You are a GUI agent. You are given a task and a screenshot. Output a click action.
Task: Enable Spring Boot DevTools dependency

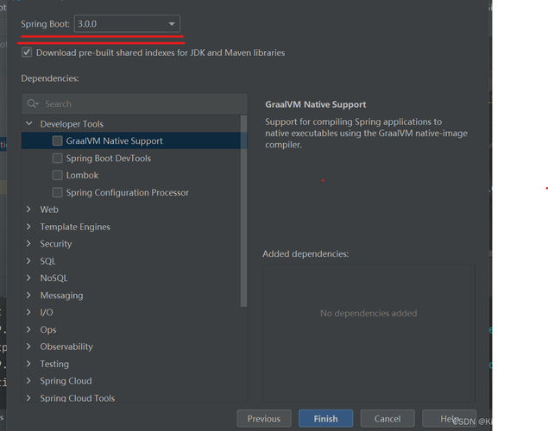pos(57,158)
